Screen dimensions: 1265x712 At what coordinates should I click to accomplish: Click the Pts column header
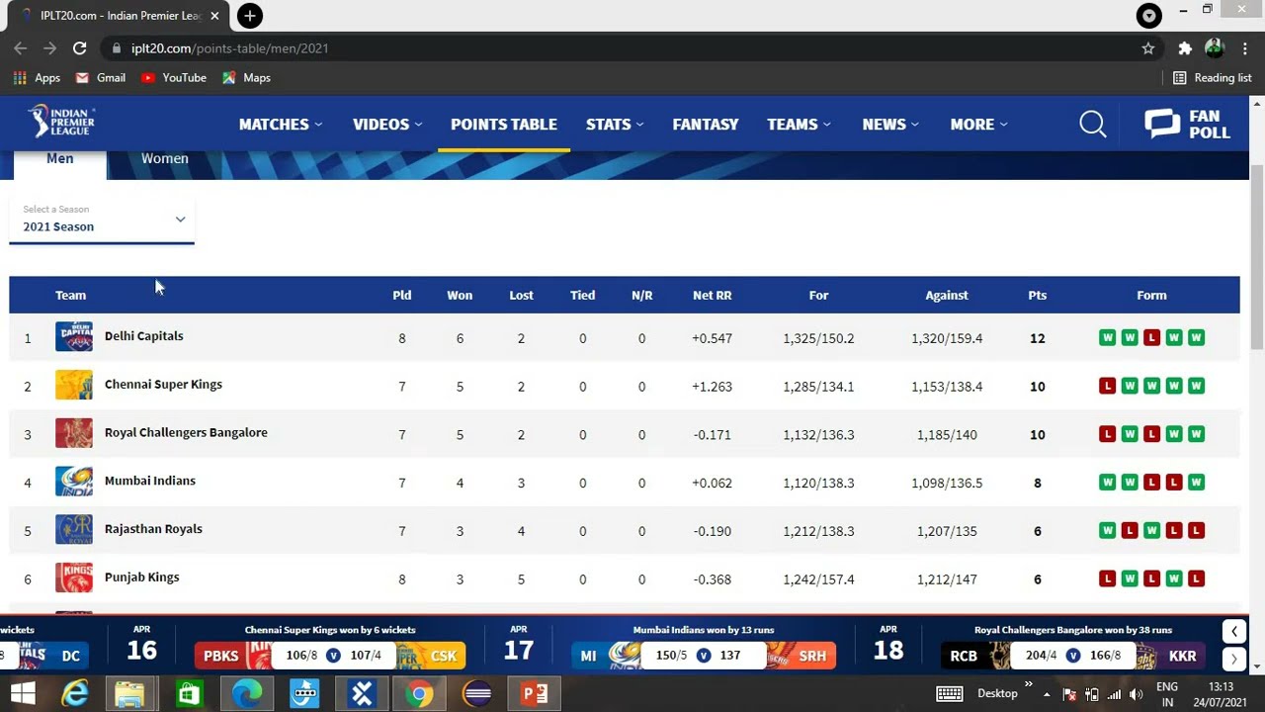tap(1037, 295)
